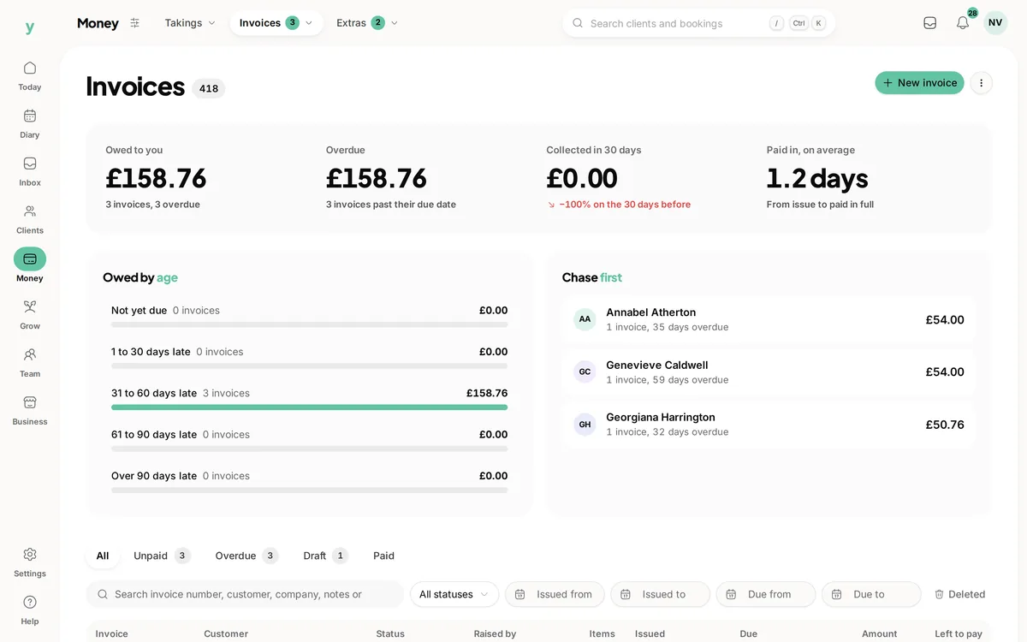Pick an Issued from date
1027x642 pixels.
coord(555,594)
